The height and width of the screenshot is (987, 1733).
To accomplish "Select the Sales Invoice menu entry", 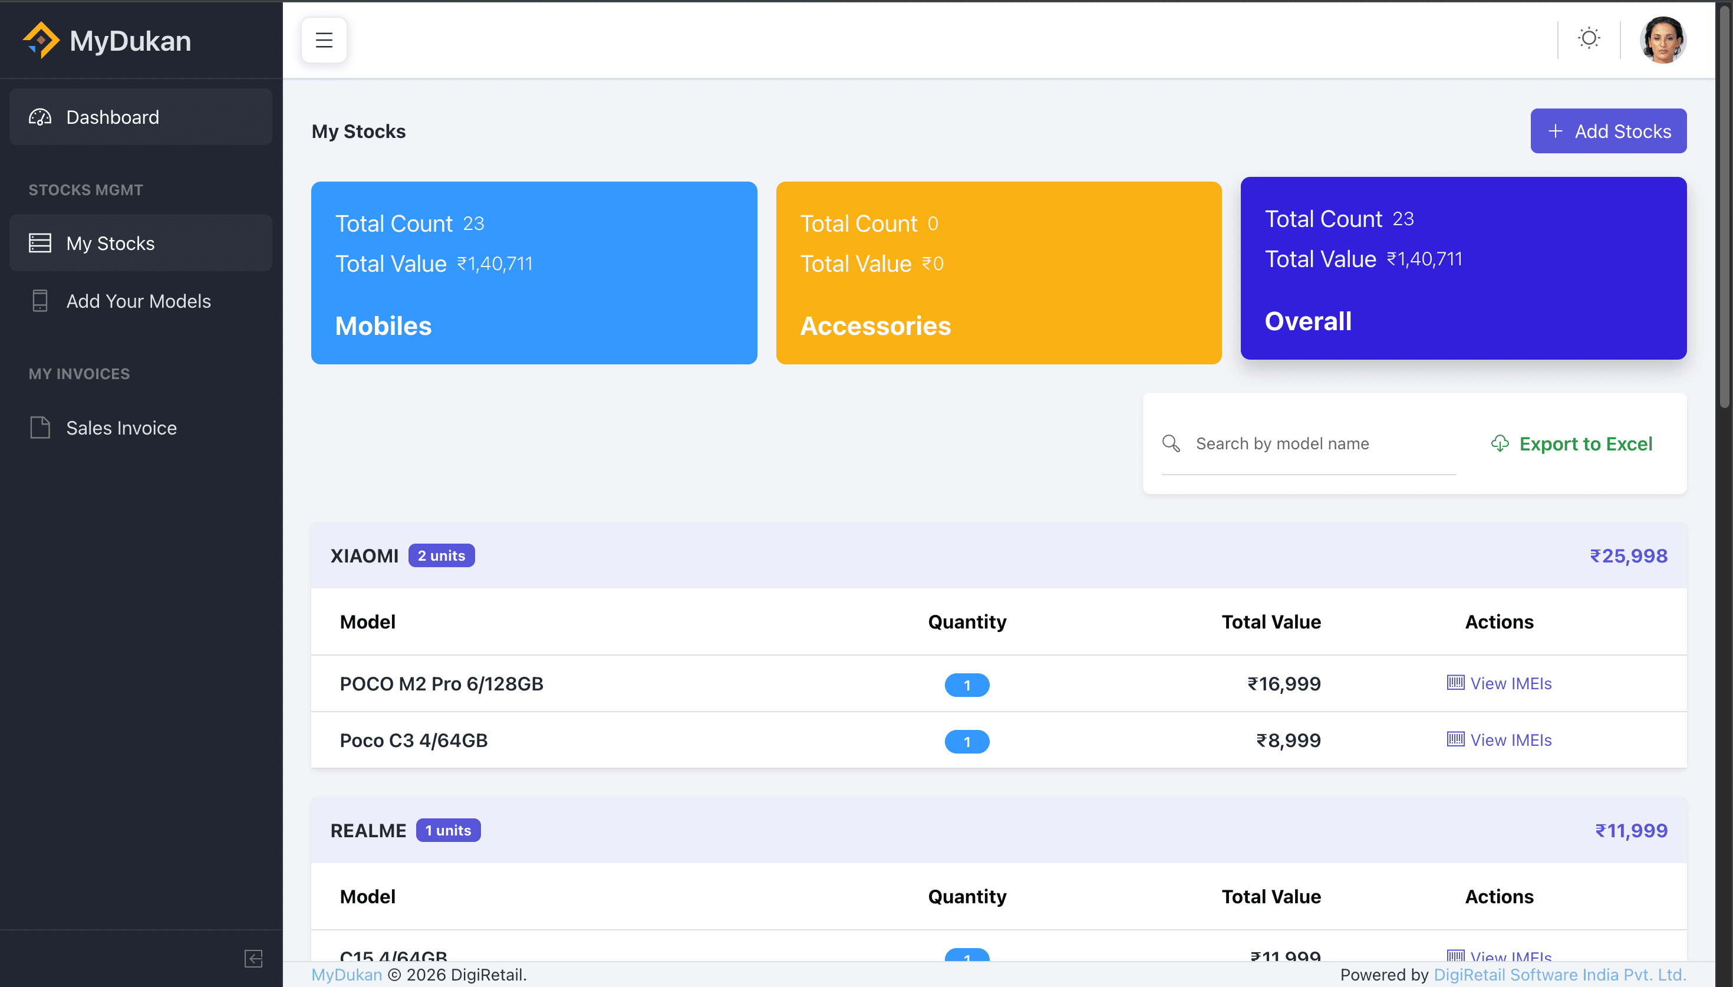I will (121, 427).
